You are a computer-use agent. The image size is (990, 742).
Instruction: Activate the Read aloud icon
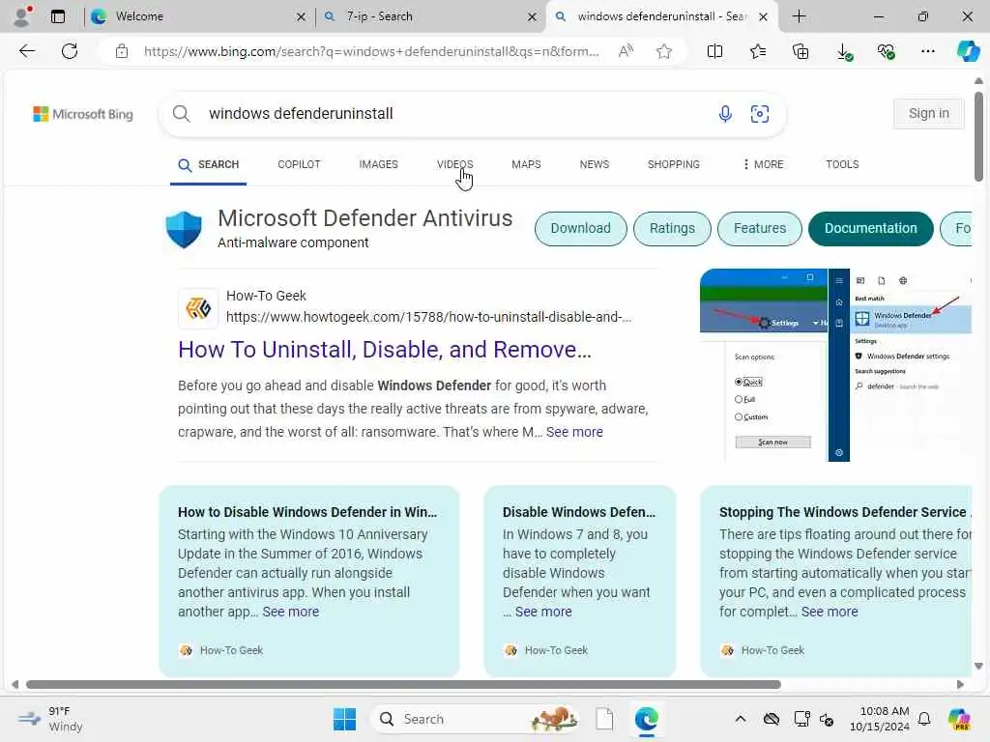click(626, 51)
